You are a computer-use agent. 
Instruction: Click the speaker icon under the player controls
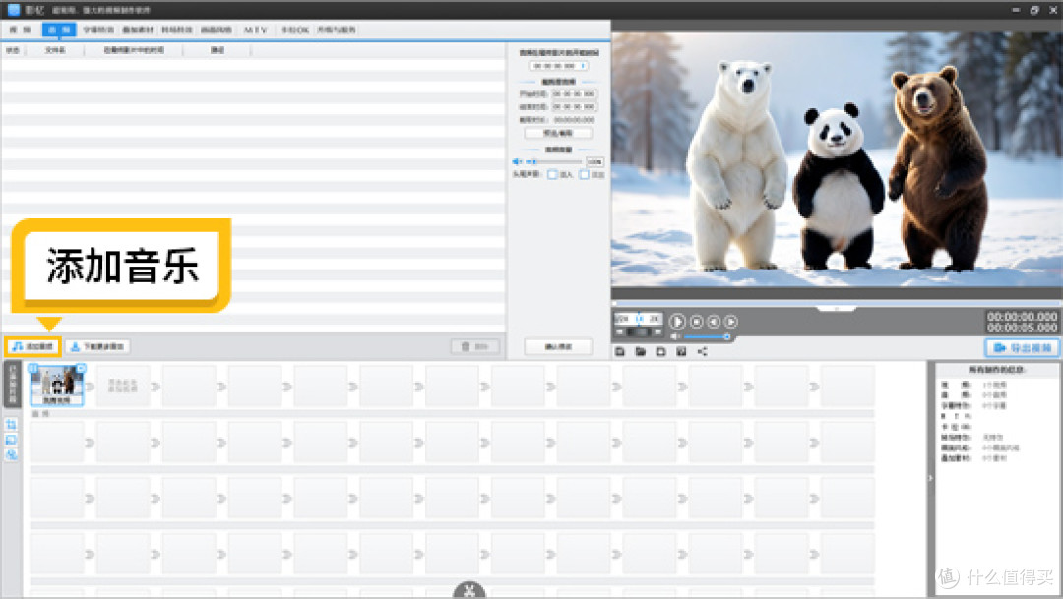point(675,336)
